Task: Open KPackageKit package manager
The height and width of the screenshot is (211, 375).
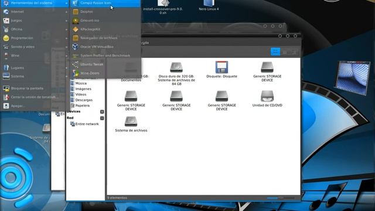Action: [x=105, y=29]
